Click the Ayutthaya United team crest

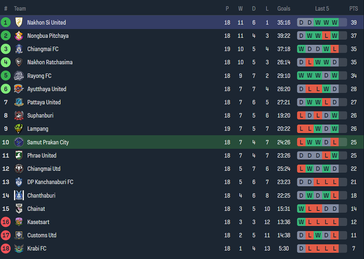19,89
